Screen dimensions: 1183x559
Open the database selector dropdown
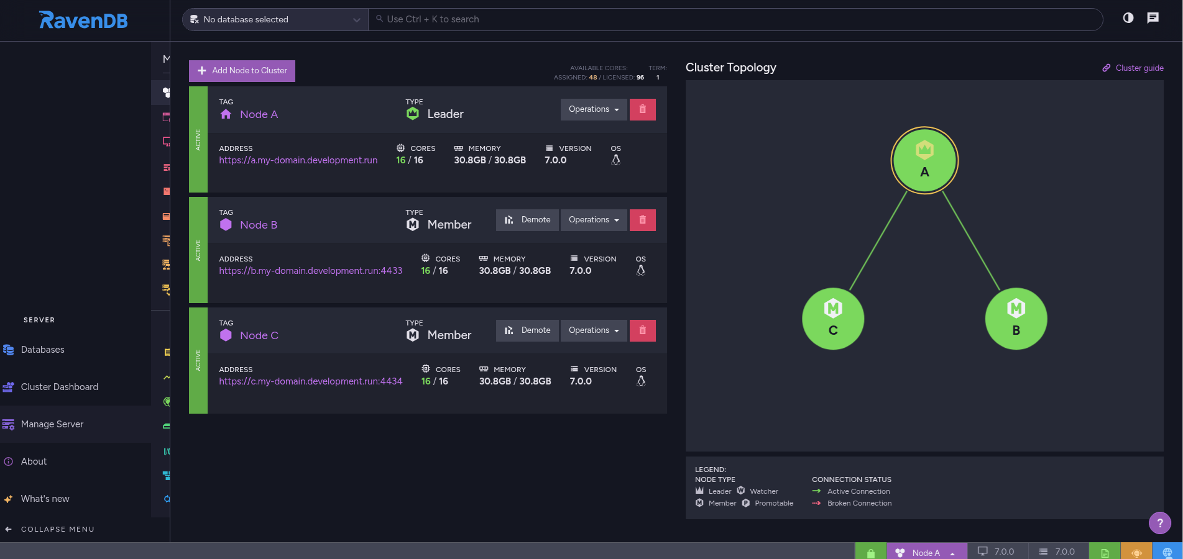[x=275, y=19]
